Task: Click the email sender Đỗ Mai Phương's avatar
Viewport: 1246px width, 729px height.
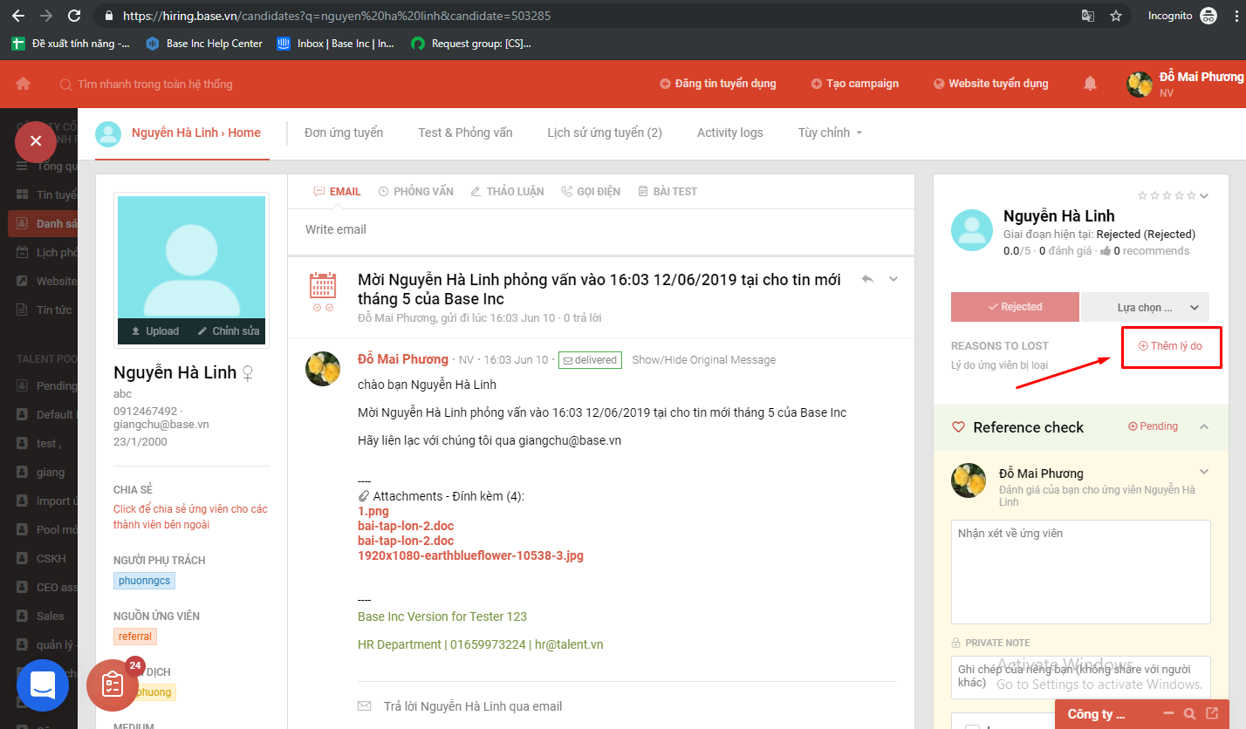Action: pyautogui.click(x=323, y=369)
